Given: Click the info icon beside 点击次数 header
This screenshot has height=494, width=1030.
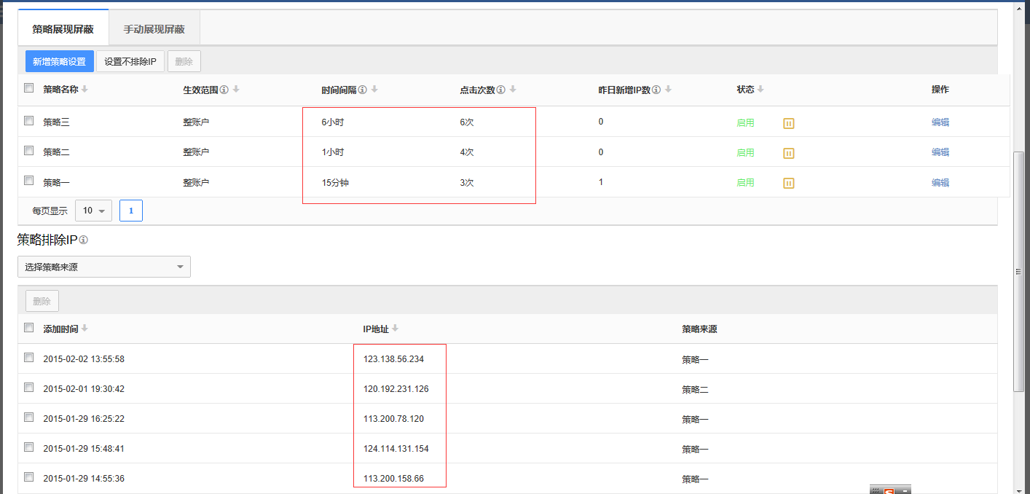Looking at the screenshot, I should [x=501, y=90].
